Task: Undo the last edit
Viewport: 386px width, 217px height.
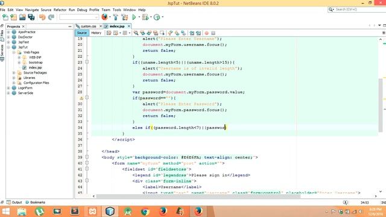Action: pyautogui.click(x=42, y=17)
